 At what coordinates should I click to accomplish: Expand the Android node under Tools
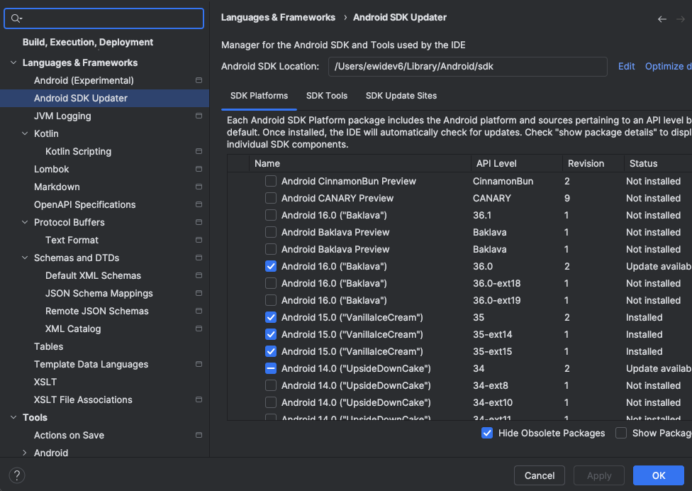click(25, 453)
